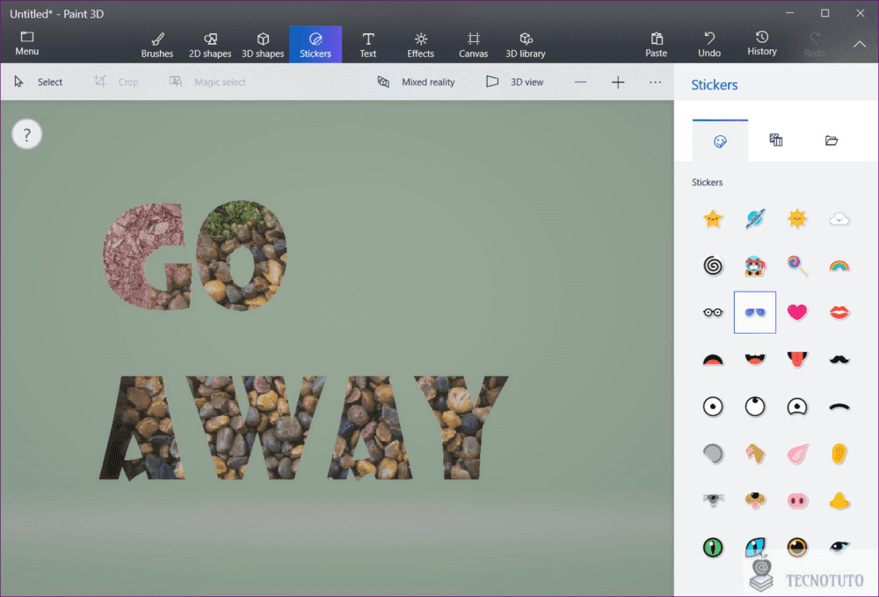Pick the red lips sticker
879x597 pixels.
839,313
